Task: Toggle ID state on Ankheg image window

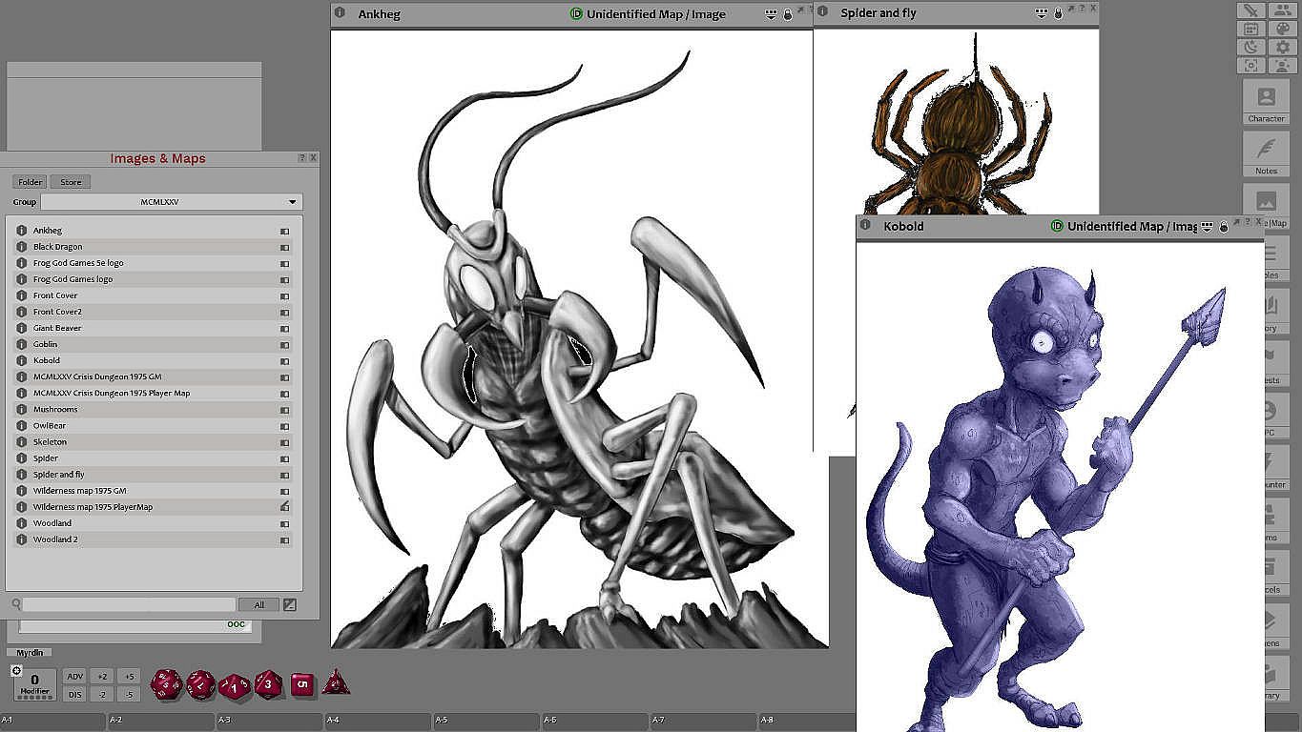Action: click(576, 14)
